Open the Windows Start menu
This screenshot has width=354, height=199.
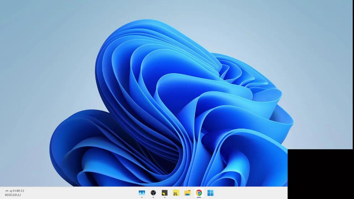210,193
